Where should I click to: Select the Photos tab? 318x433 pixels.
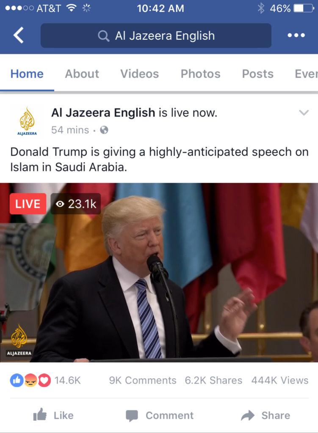pyautogui.click(x=200, y=74)
